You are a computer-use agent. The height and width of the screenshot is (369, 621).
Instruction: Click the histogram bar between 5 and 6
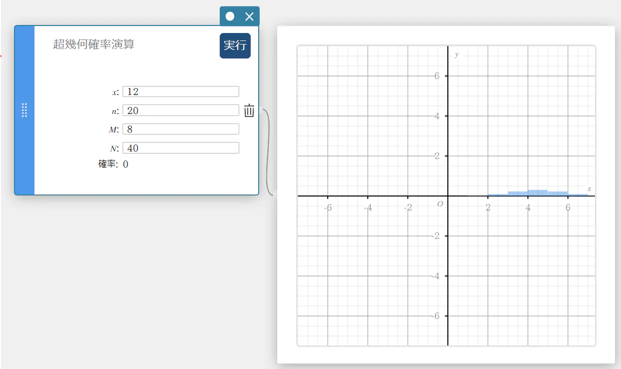557,193
